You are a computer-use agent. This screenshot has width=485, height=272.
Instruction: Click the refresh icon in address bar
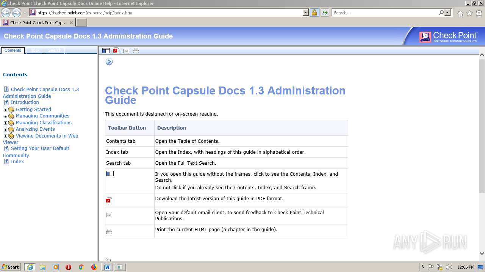[325, 12]
